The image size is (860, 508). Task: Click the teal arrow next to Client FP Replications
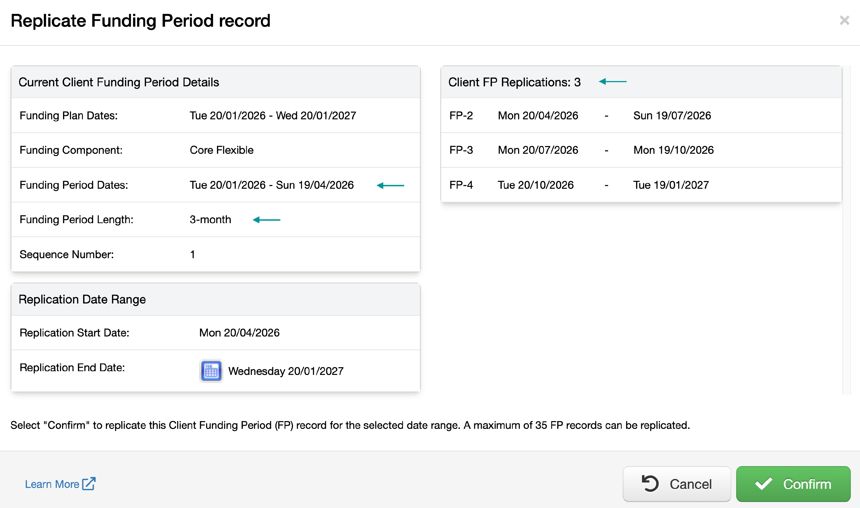(x=612, y=81)
